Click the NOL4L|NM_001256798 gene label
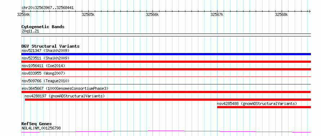The width and height of the screenshot is (321, 136). pyautogui.click(x=41, y=128)
